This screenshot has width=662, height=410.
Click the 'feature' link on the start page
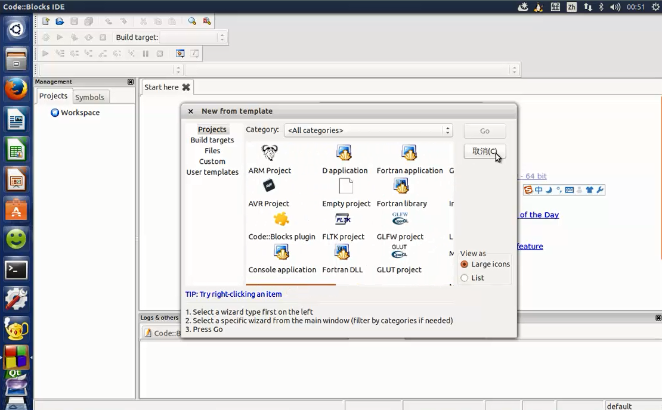(x=530, y=246)
